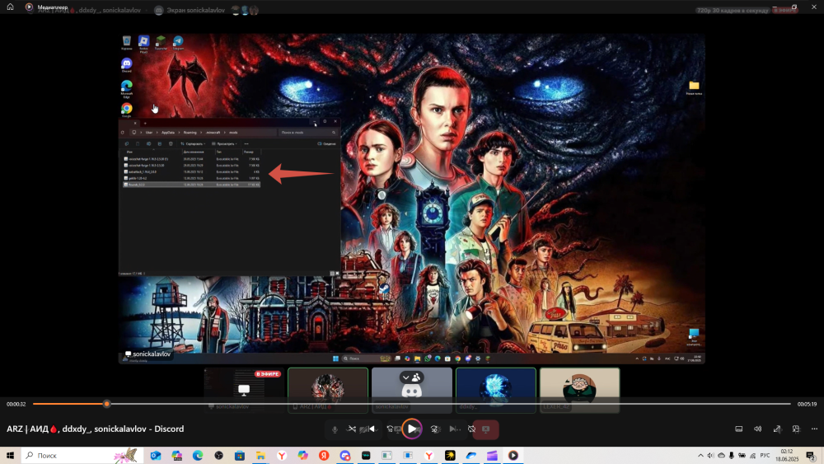Open OBS Studio from the taskbar

218,456
